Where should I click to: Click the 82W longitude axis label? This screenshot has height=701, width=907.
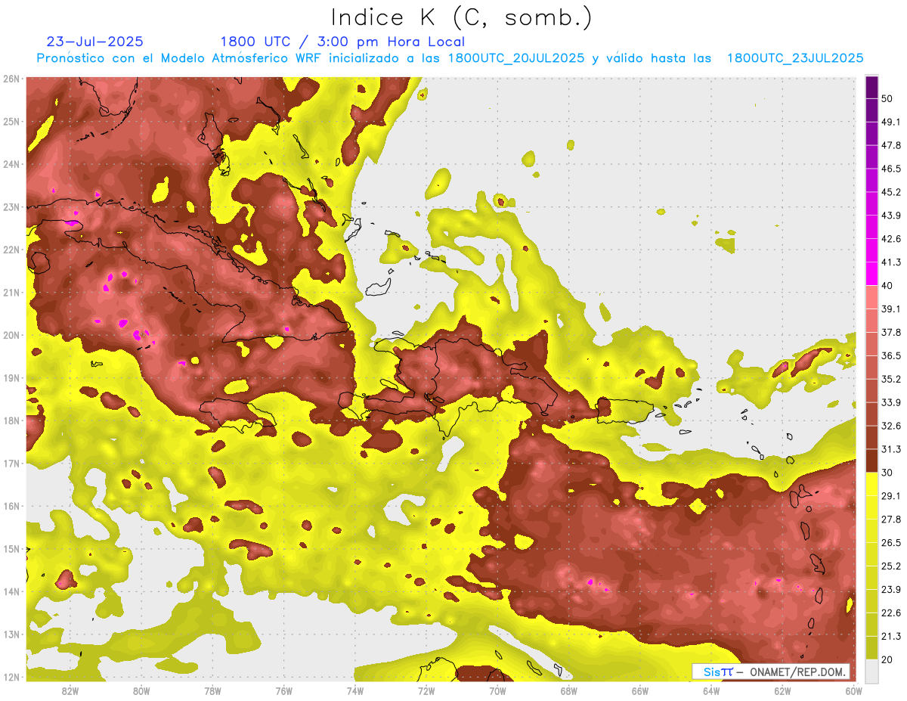tap(70, 690)
